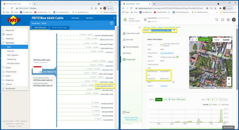Open Nebula user avatar H
The height and width of the screenshot is (130, 239).
click(x=234, y=20)
